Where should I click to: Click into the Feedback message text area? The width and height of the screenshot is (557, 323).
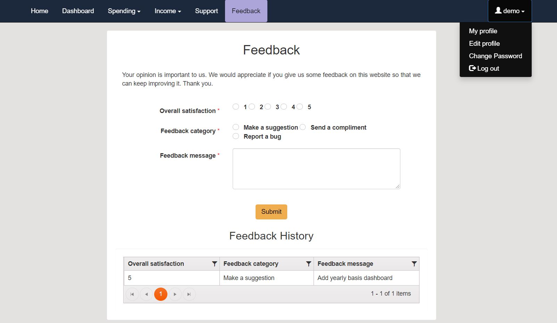pyautogui.click(x=316, y=169)
